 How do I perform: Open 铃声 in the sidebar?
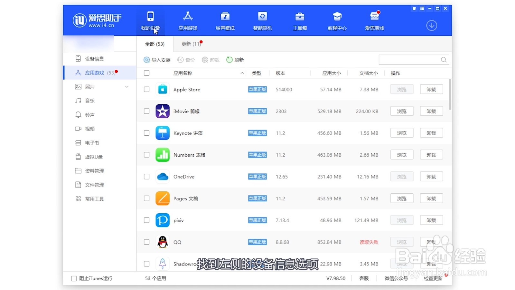[100, 115]
